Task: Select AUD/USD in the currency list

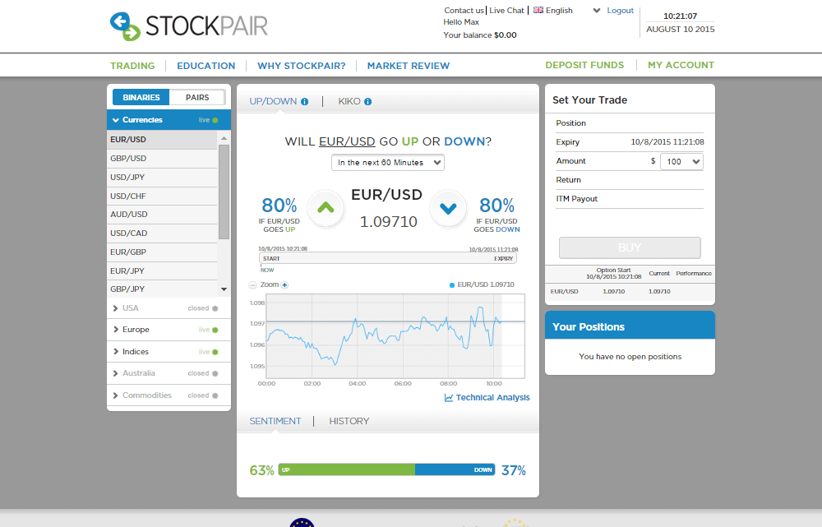Action: coord(162,215)
